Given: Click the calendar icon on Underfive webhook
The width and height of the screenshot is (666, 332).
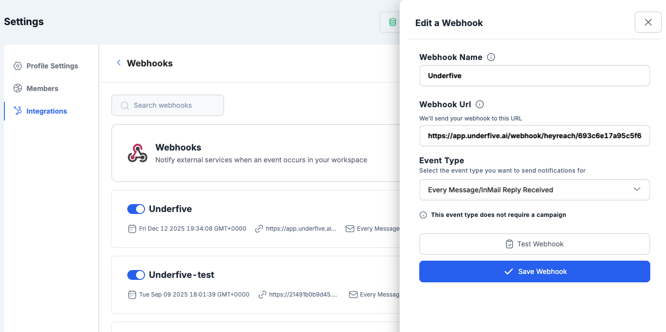Looking at the screenshot, I should point(132,228).
